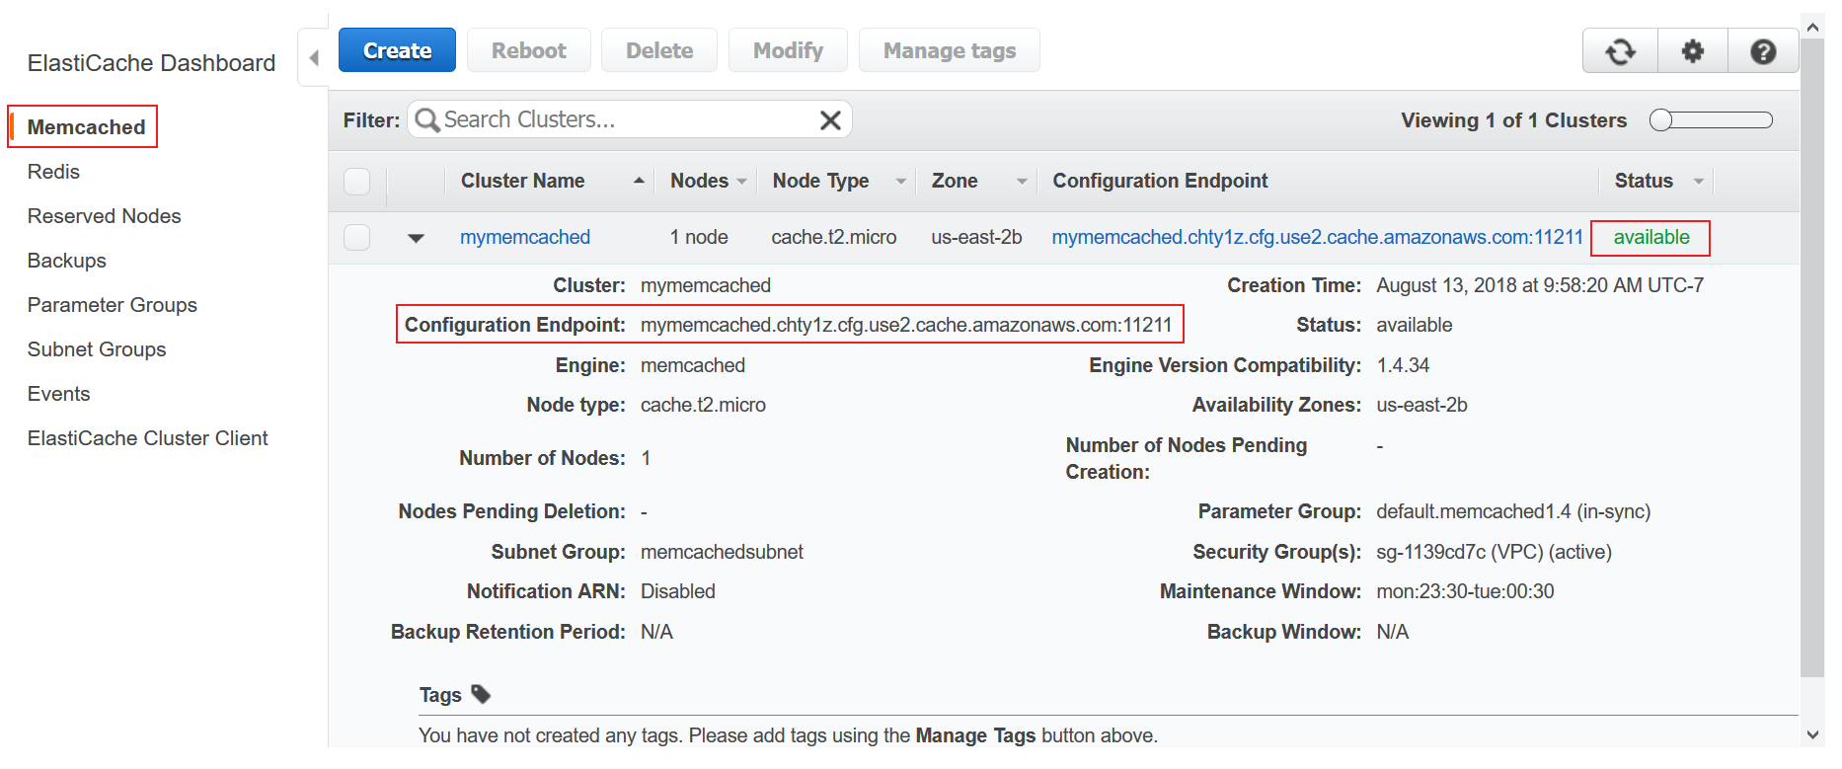Click the us-east-2b zone cell in the row

tap(976, 237)
